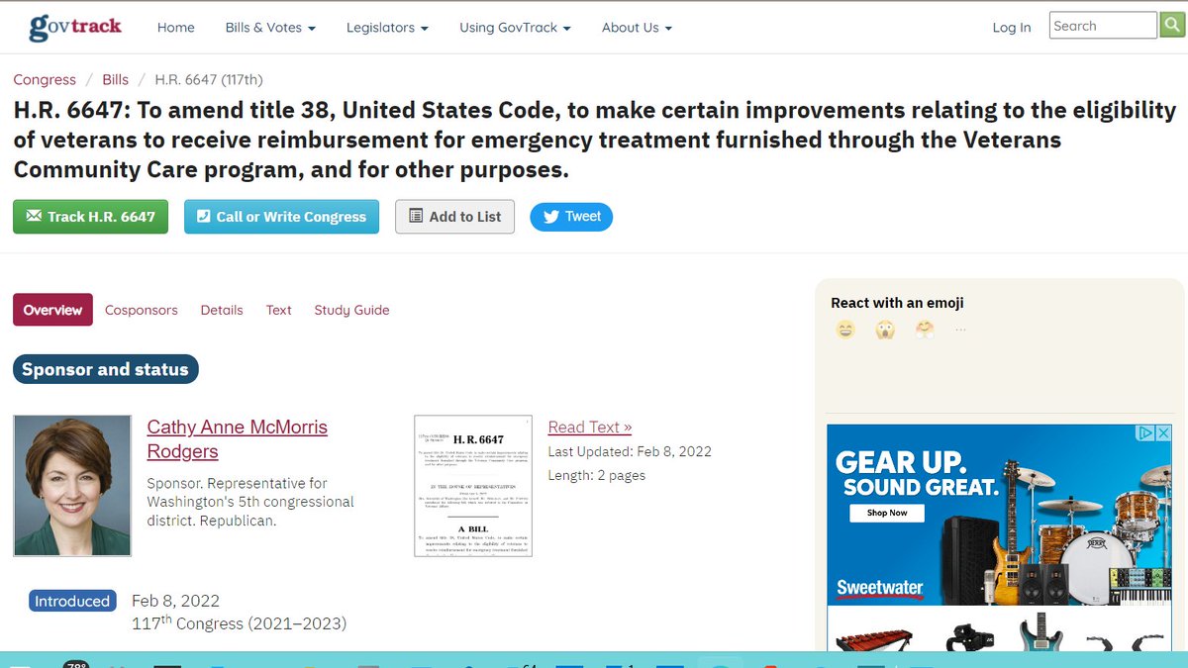React with the grinning face emoji
Screen dimensions: 1188x668
pos(844,330)
